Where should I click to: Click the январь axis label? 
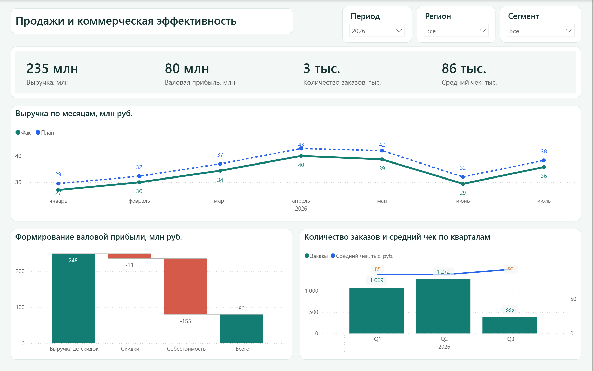point(58,201)
